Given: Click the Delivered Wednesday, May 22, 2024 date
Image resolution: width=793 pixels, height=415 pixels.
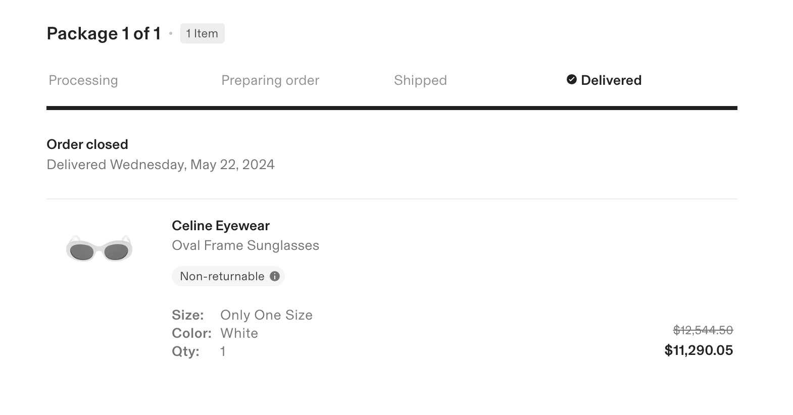Looking at the screenshot, I should [x=161, y=165].
